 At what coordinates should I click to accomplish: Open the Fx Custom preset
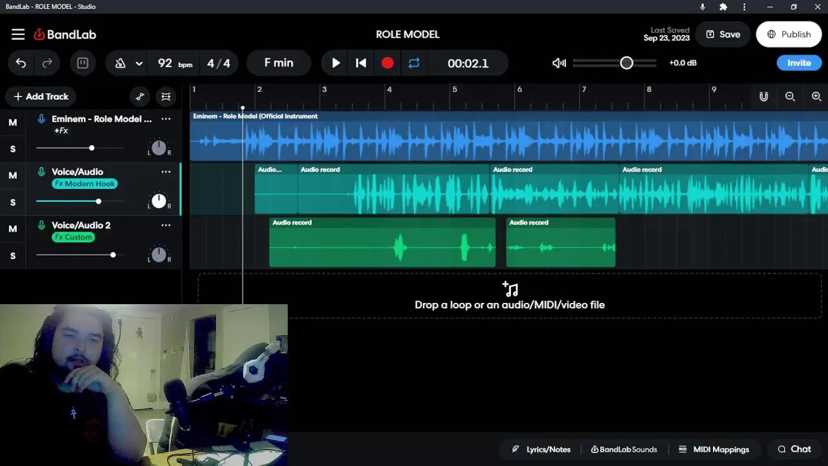coord(73,237)
